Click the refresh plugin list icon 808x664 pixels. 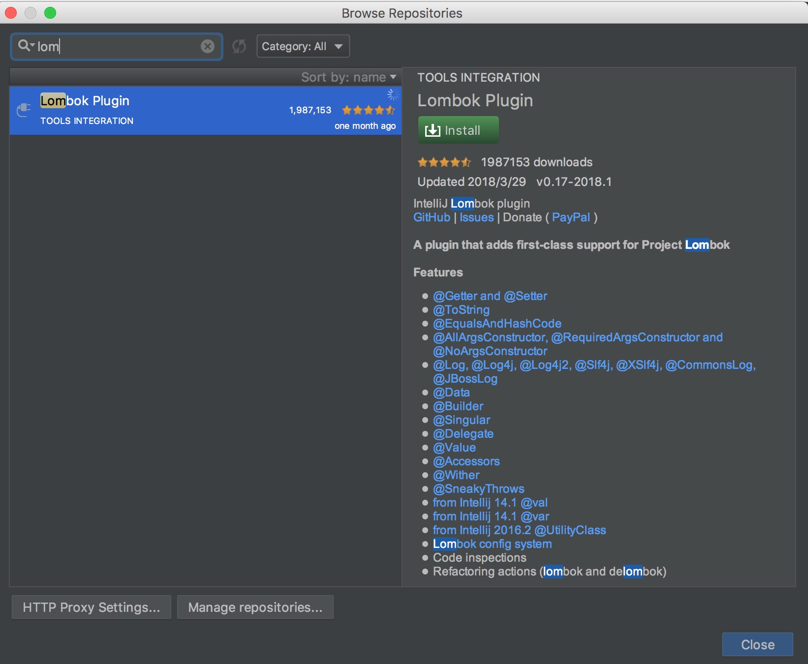click(x=239, y=46)
